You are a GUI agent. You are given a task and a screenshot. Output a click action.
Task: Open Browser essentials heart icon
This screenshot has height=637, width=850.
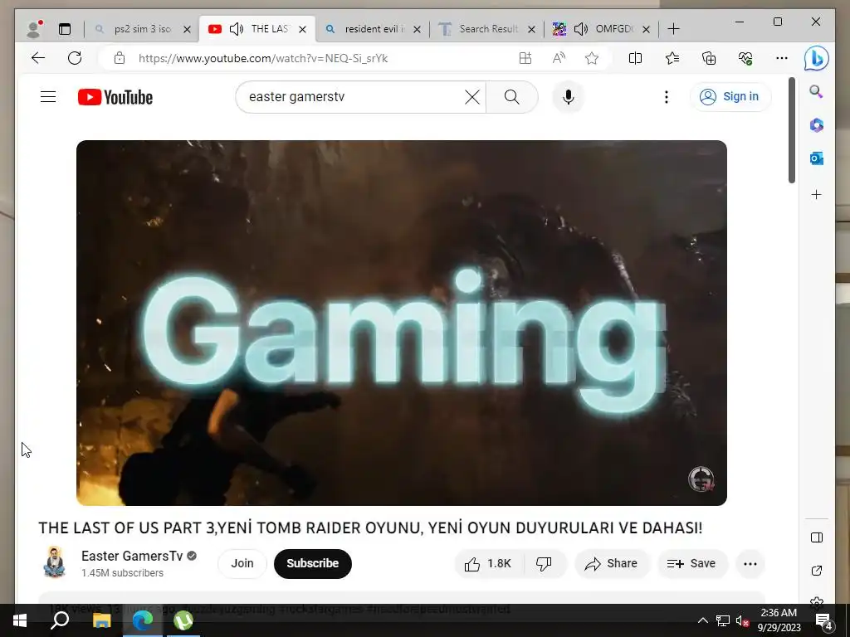[x=745, y=58]
